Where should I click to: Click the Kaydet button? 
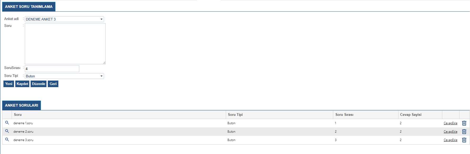pos(22,84)
